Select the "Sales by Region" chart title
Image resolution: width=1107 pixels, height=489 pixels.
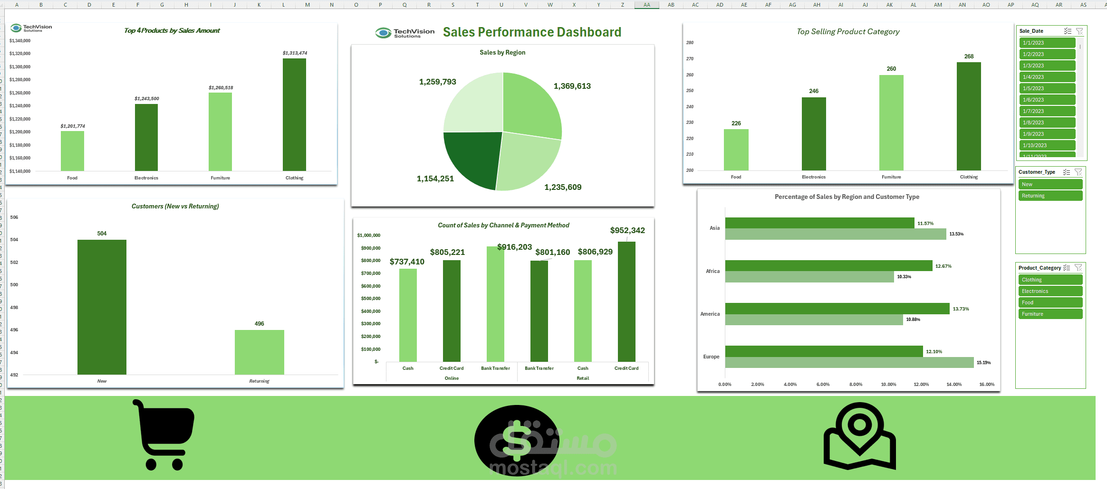click(502, 52)
